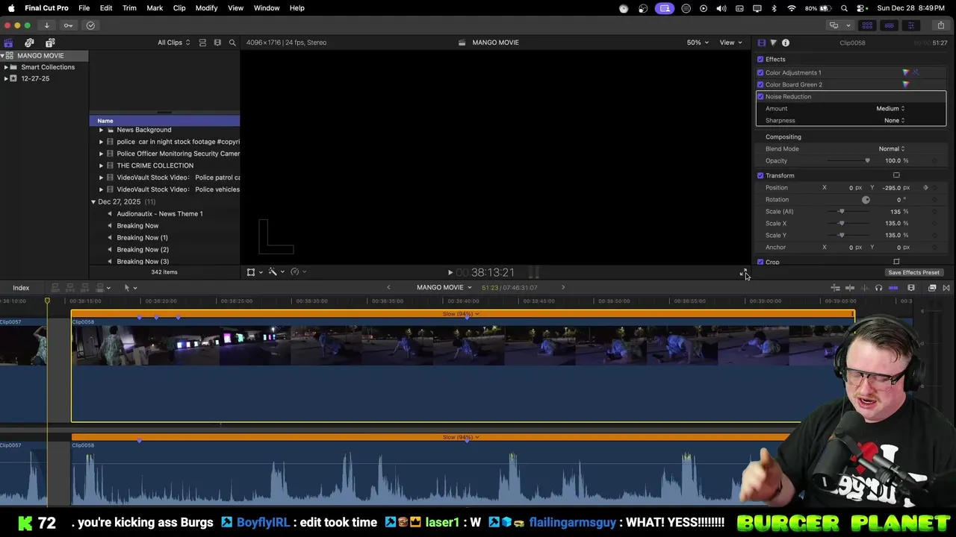Uncheck the Transform checkbox

click(760, 175)
